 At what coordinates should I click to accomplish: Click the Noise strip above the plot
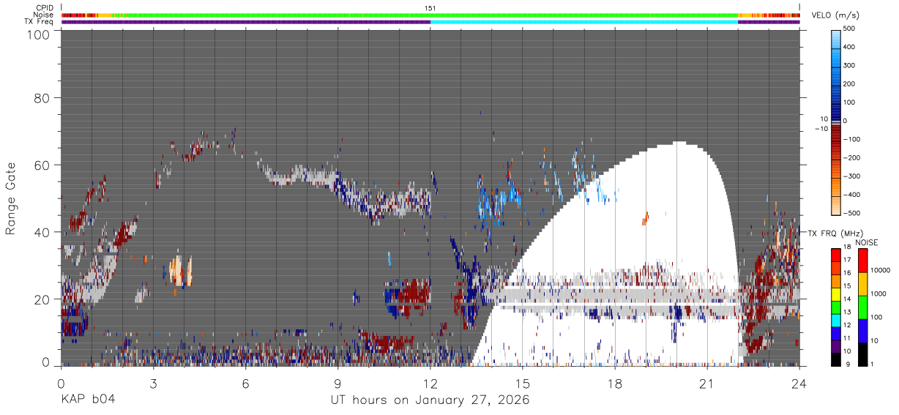point(430,15)
